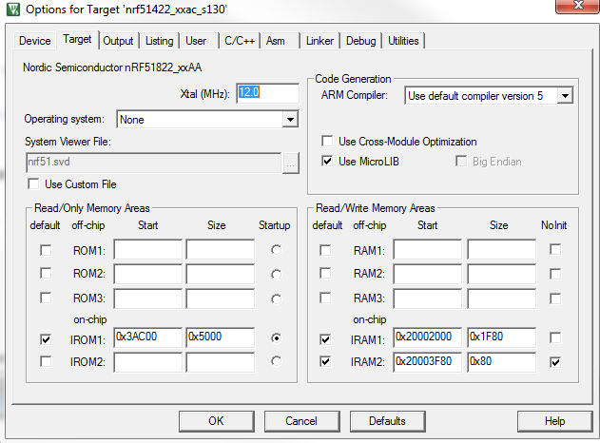Switch to the Linker tab
Image resolution: width=600 pixels, height=443 pixels.
[319, 41]
